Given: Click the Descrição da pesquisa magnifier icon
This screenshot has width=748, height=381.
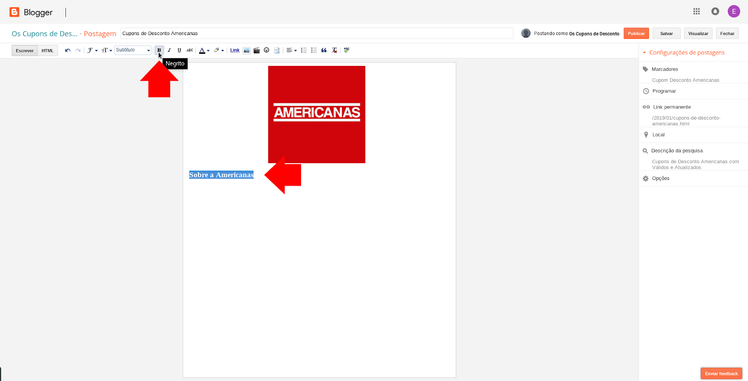Looking at the screenshot, I should (645, 151).
